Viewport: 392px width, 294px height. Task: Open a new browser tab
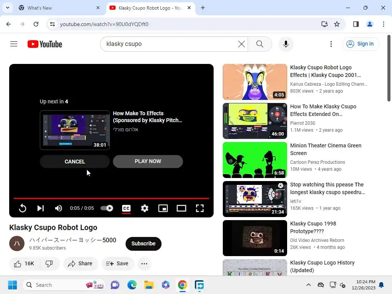203,8
